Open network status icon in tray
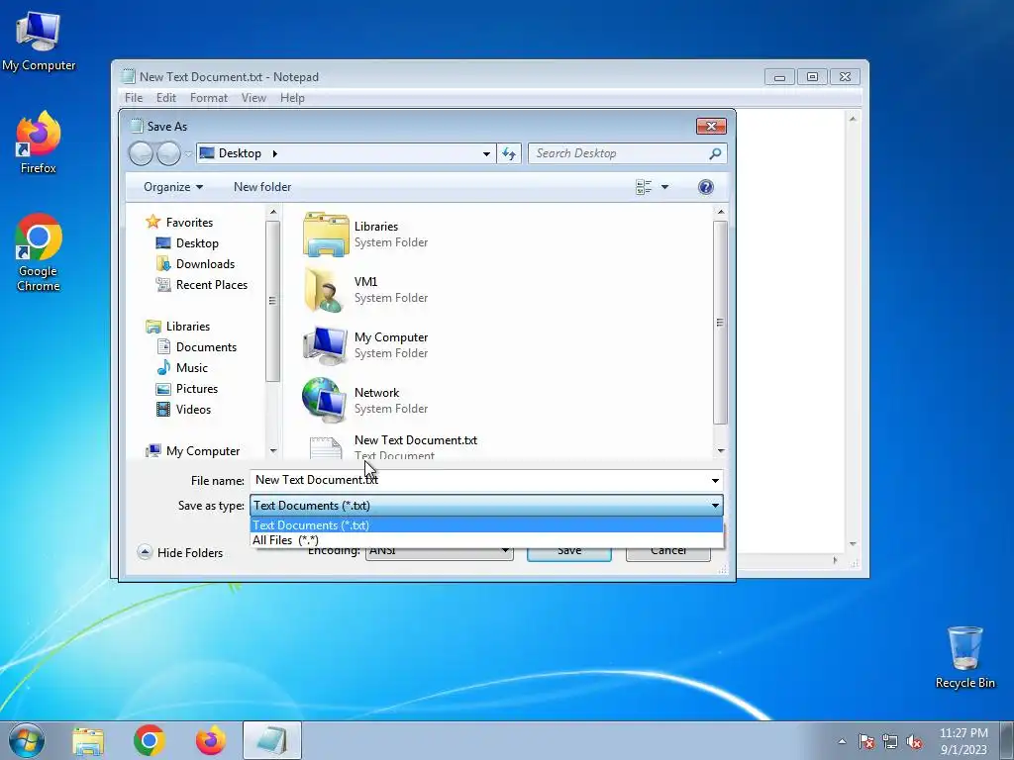 (890, 741)
